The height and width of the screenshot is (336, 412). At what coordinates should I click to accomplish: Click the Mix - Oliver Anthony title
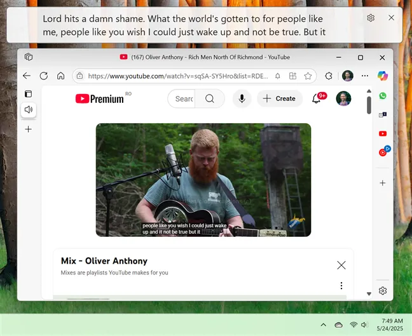point(104,261)
